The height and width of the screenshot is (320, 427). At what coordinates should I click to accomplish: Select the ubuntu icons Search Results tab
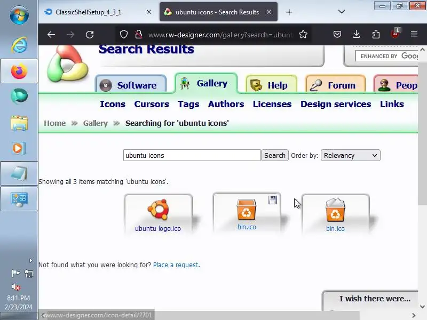pos(218,12)
